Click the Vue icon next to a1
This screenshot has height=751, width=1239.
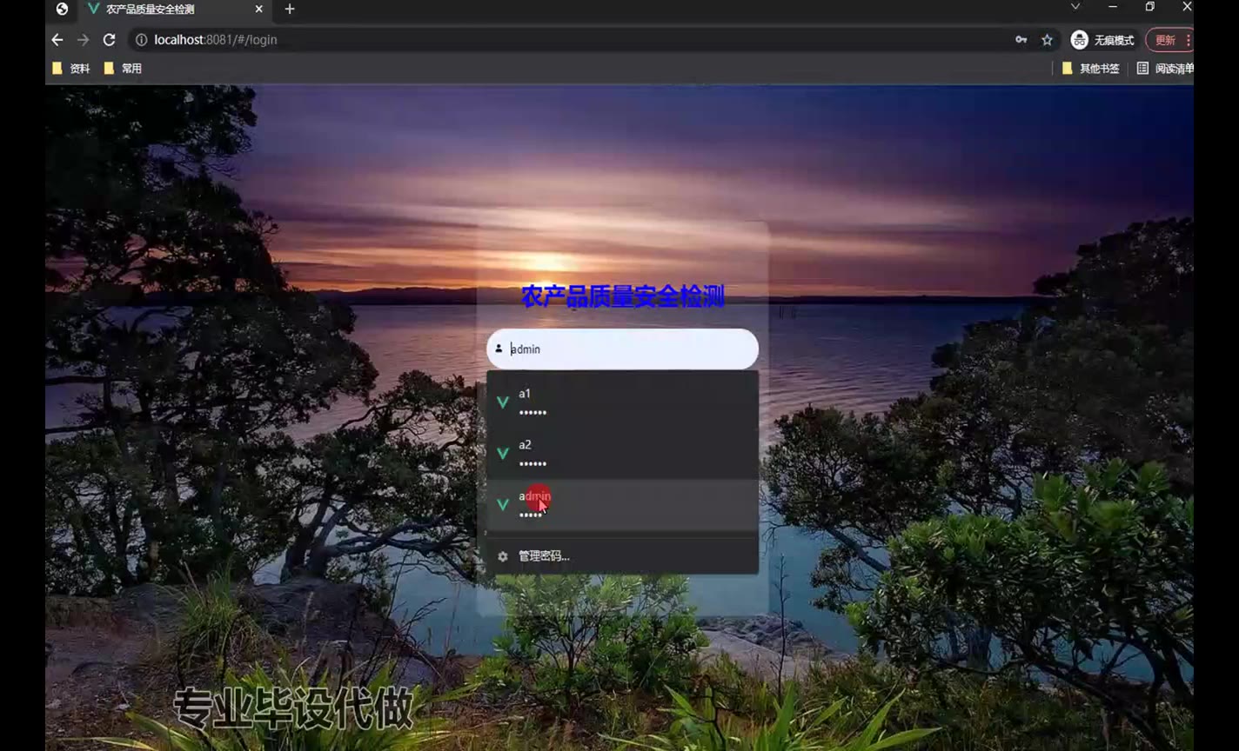pos(502,402)
